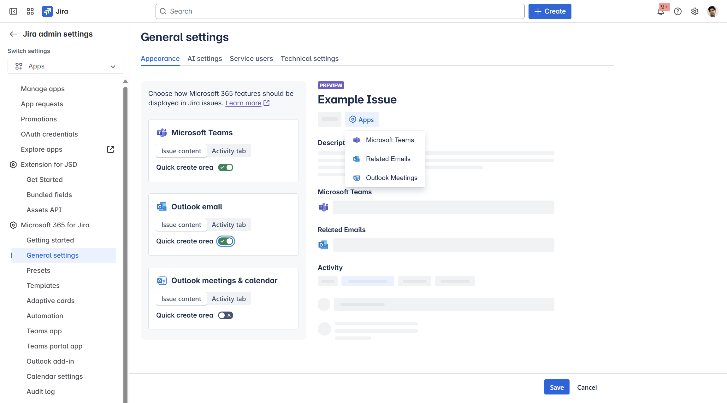This screenshot has height=403, width=727.
Task: Open the help question mark icon
Action: 678,11
